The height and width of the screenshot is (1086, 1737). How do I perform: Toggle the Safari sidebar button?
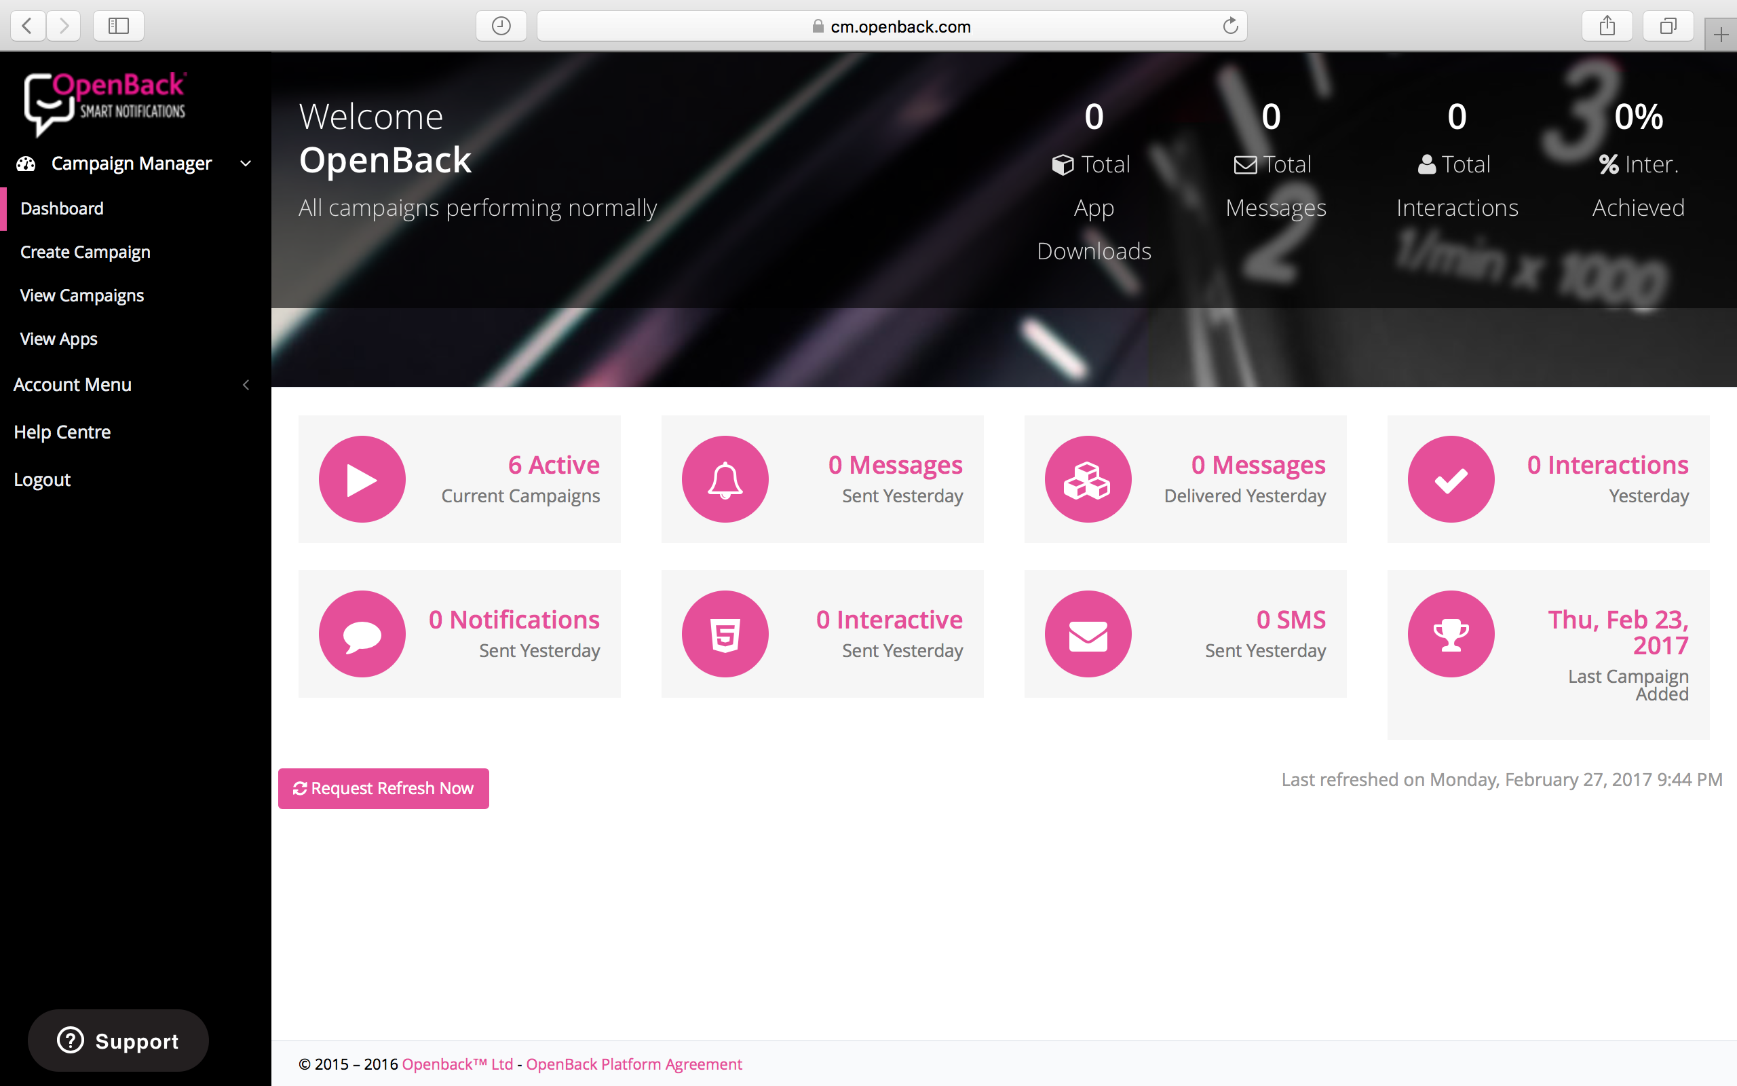point(119,26)
